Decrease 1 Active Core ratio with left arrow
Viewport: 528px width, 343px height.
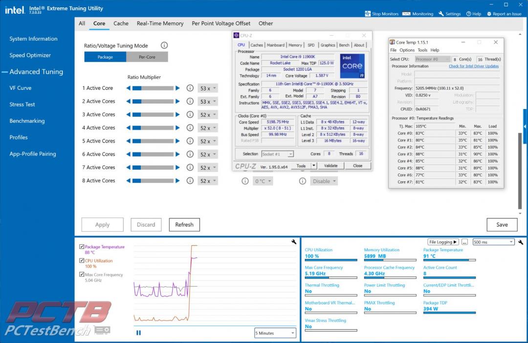[128, 88]
